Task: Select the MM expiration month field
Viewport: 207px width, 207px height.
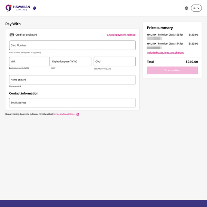Action: coord(29,61)
